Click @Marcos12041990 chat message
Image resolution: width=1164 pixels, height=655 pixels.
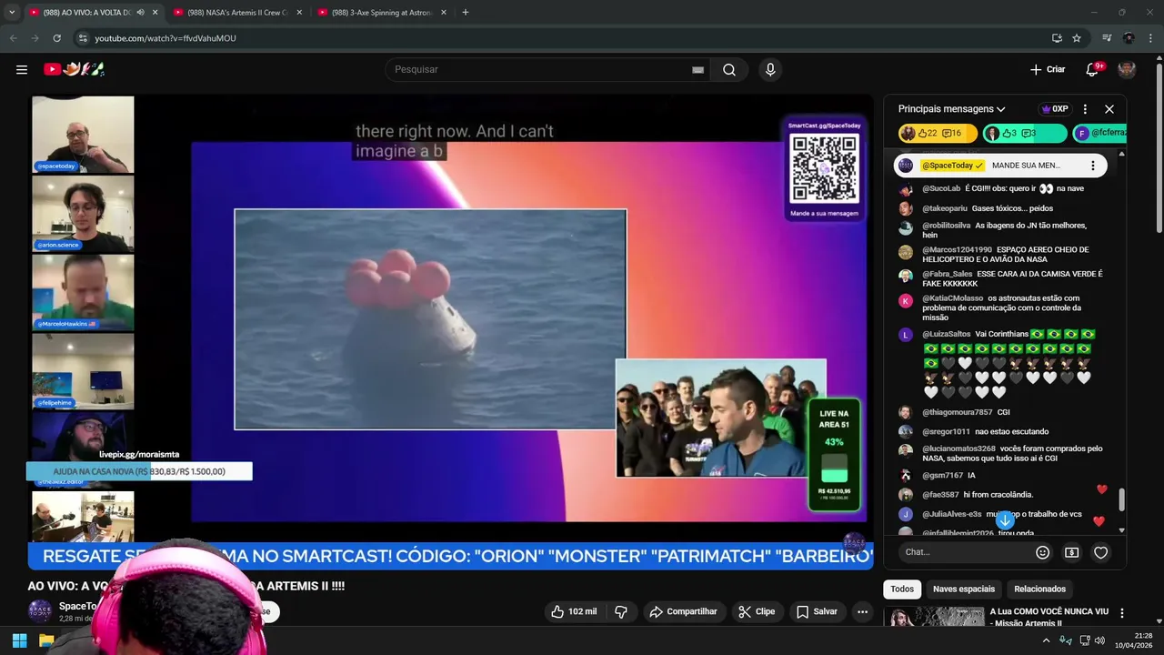tap(1001, 254)
